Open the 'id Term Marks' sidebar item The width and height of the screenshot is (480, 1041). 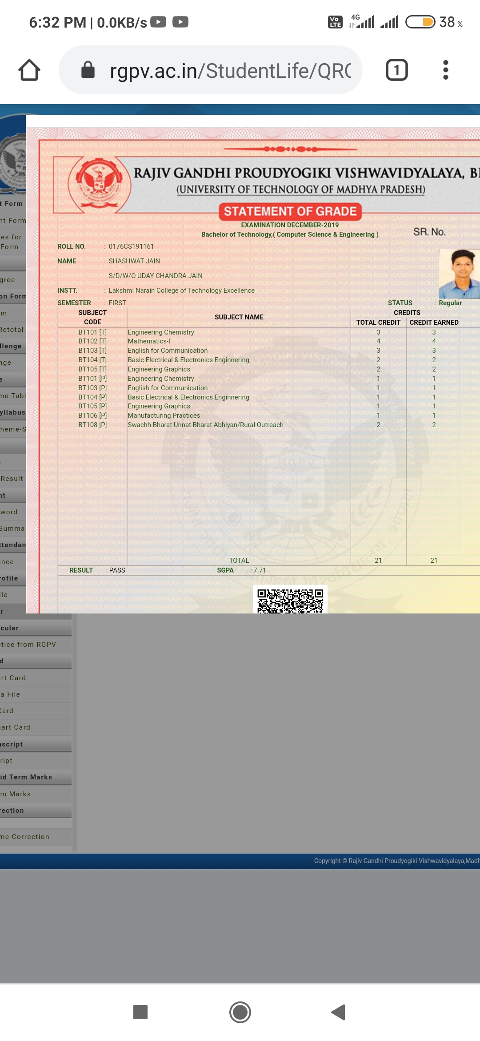pos(36,777)
